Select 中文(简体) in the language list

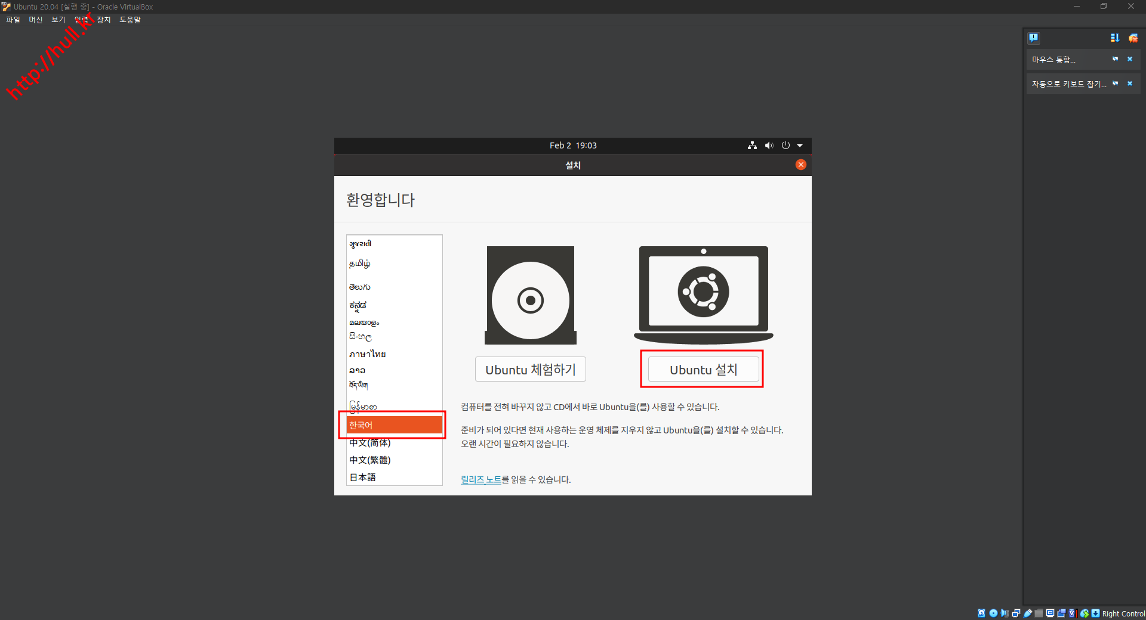click(395, 443)
